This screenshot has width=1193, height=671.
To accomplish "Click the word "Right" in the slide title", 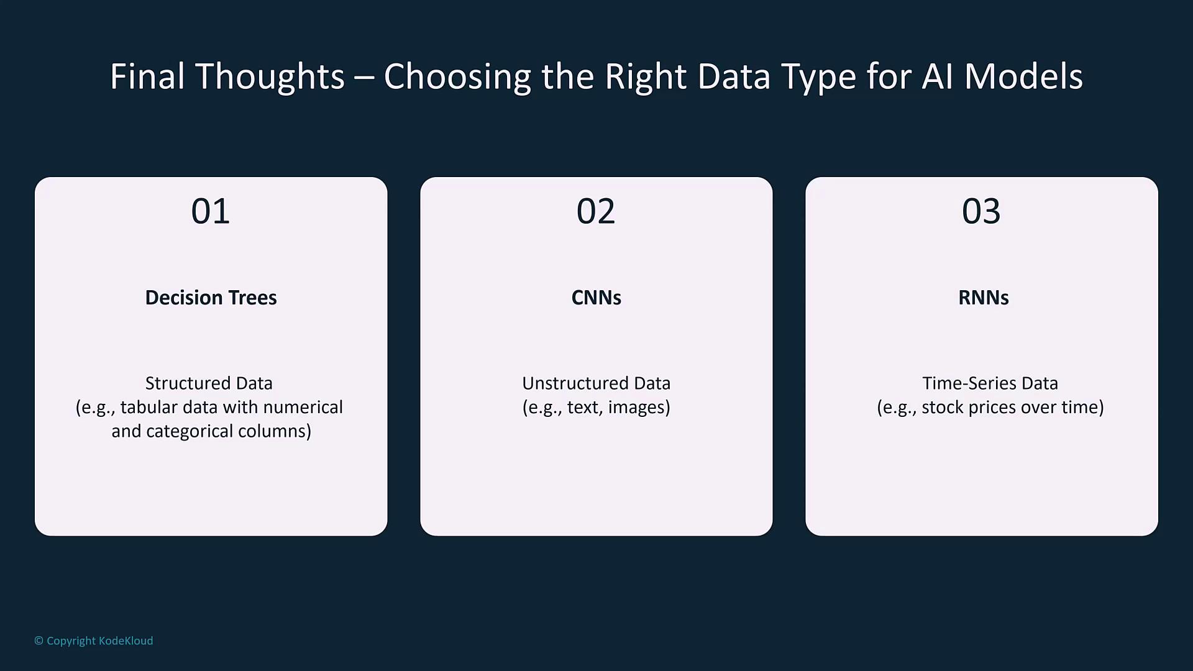I will pos(646,78).
